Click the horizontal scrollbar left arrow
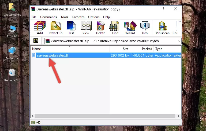The image size is (206, 131). [33, 116]
